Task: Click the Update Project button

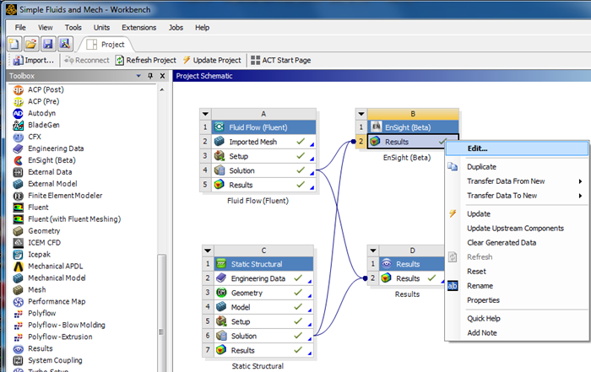Action: (212, 60)
